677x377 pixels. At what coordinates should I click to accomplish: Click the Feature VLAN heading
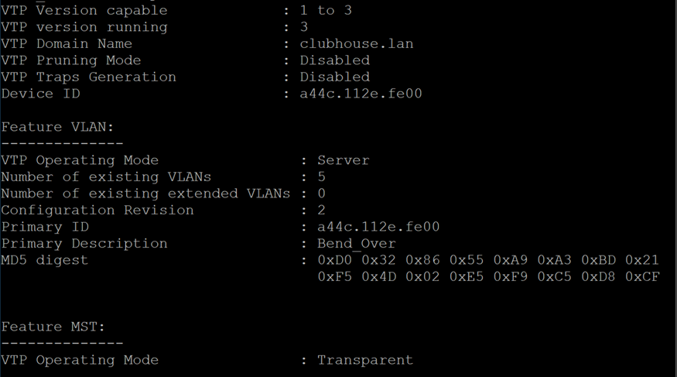[x=57, y=127]
